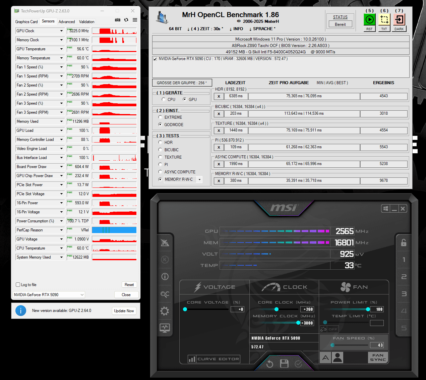Open Afterburner information icon
426x380 pixels.
165,276
